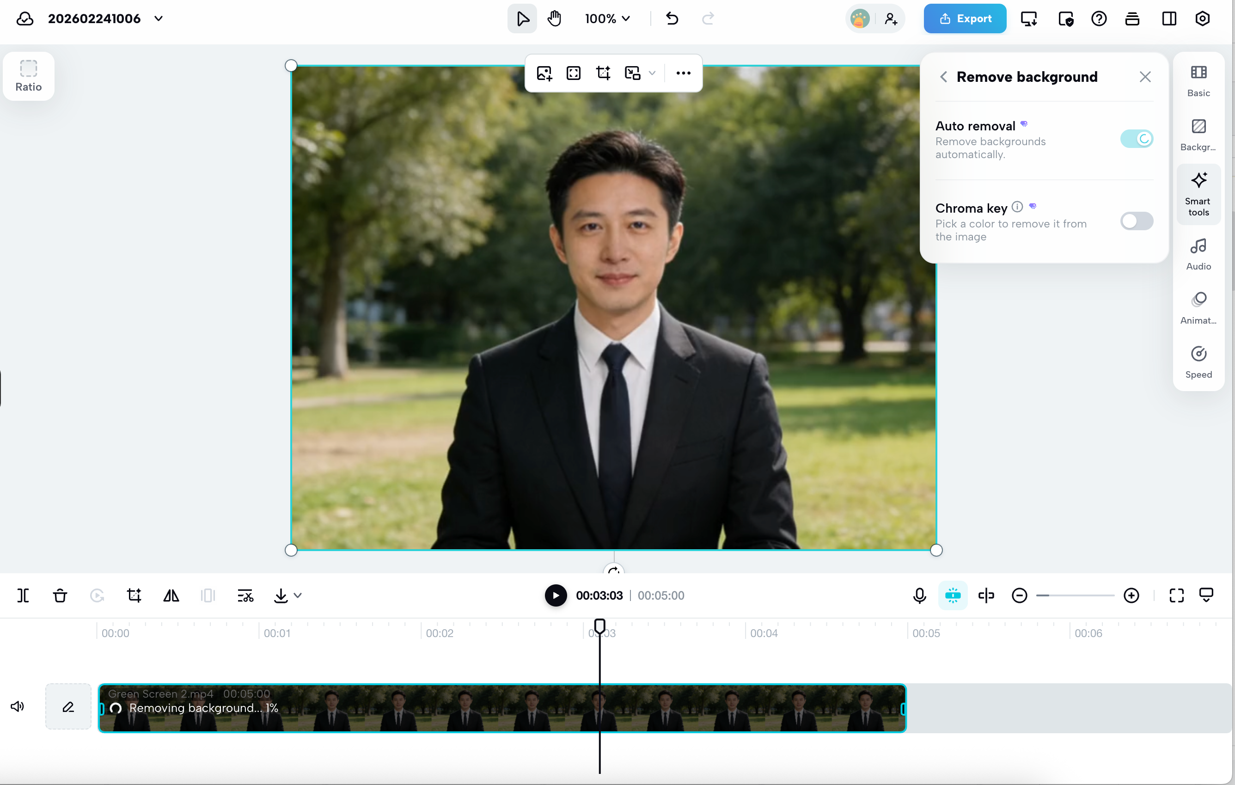1235x785 pixels.
Task: Open the help question mark icon
Action: tap(1099, 19)
